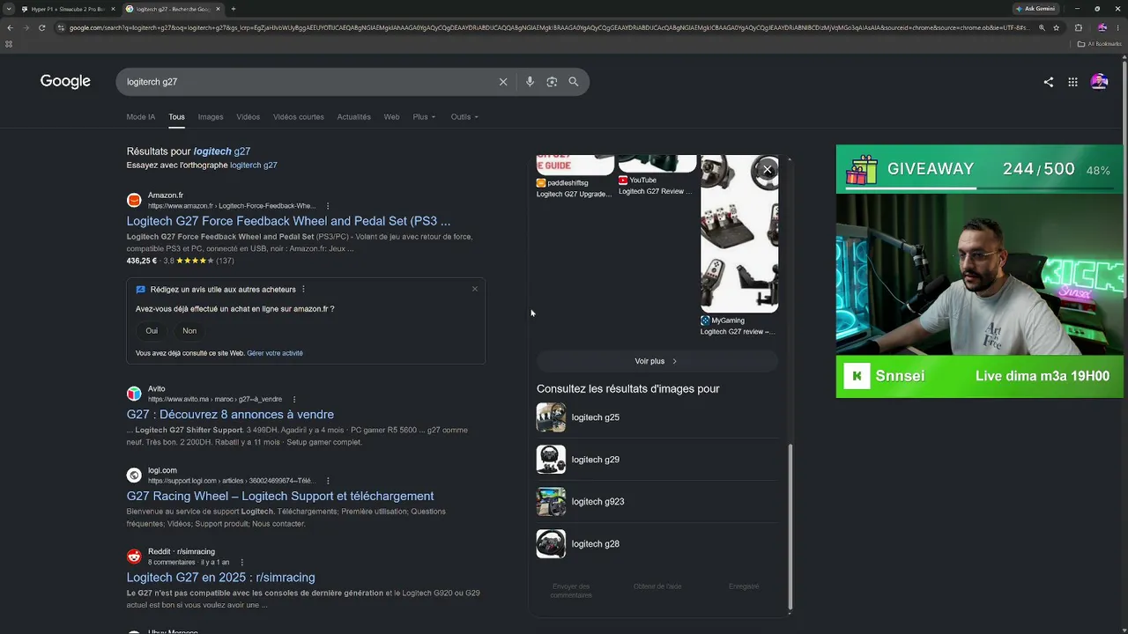Open the bookmarks bar apps grid icon
The width and height of the screenshot is (1128, 634).
coord(9,43)
